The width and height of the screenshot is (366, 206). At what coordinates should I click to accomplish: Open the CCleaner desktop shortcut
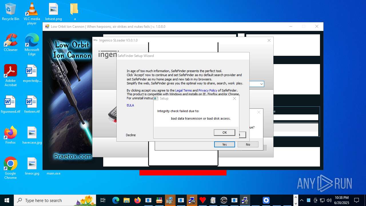click(11, 43)
